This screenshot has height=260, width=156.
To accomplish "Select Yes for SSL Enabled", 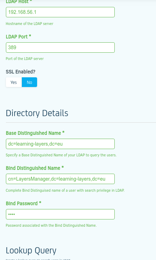I will [14, 82].
